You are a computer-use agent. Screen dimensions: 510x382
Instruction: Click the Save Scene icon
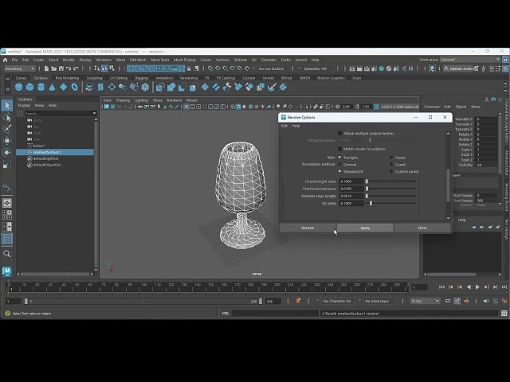[61, 68]
